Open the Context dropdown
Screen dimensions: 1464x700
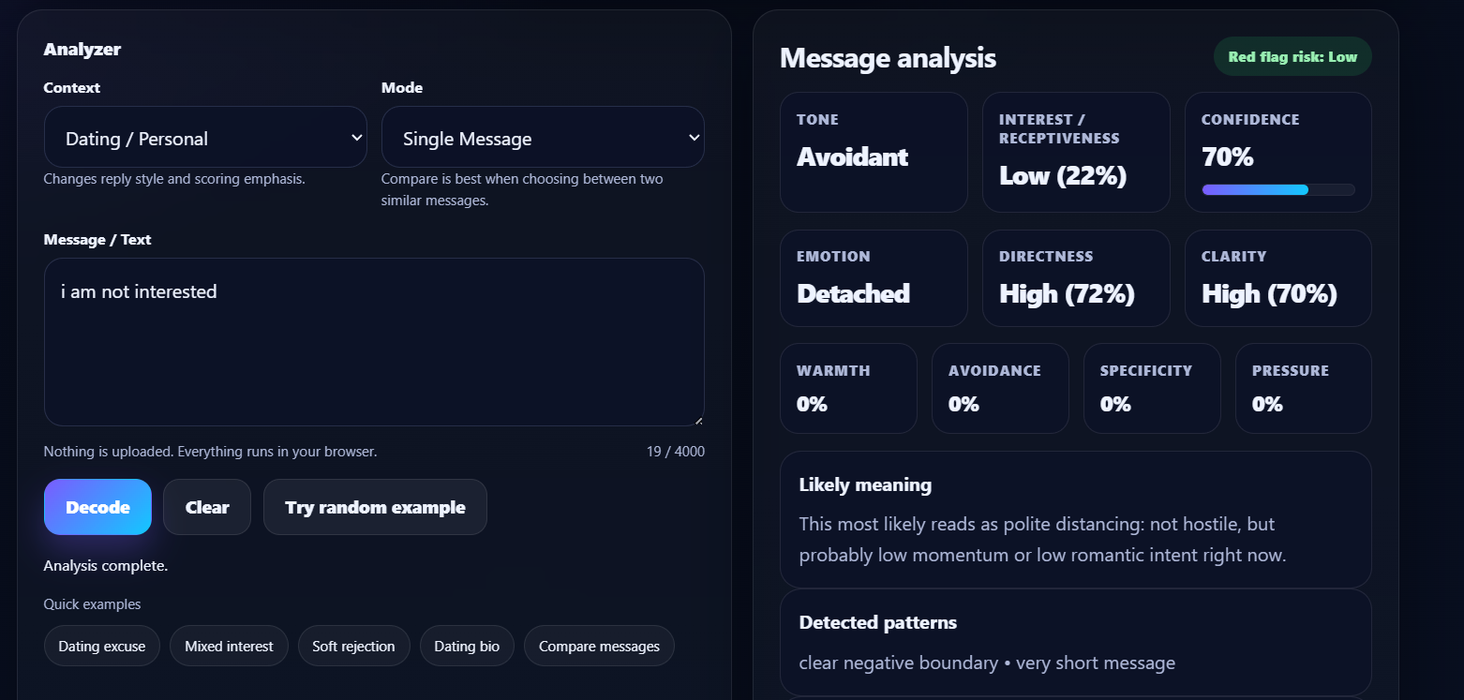point(205,137)
